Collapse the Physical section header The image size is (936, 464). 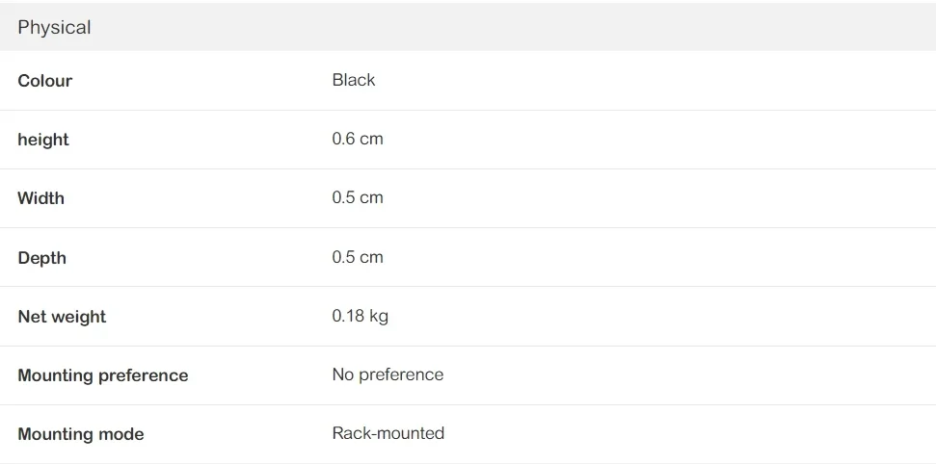click(54, 28)
